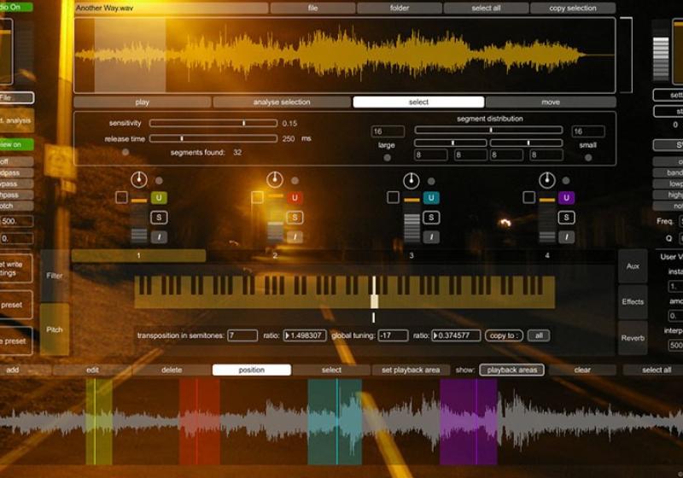Image resolution: width=683 pixels, height=478 pixels.
Task: Click the slash button on channel 4
Action: pos(567,236)
